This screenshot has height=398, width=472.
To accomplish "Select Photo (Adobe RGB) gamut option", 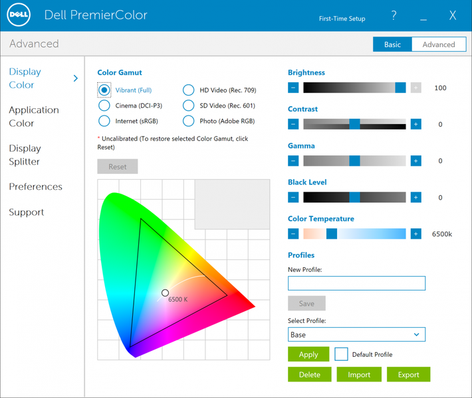I will [x=188, y=121].
